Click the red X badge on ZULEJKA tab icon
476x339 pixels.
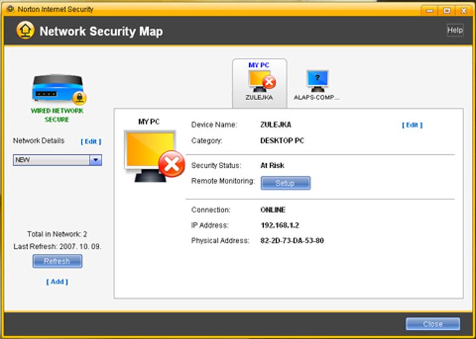[269, 82]
